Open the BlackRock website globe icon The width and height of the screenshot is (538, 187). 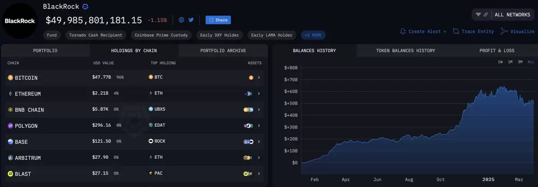tap(182, 20)
